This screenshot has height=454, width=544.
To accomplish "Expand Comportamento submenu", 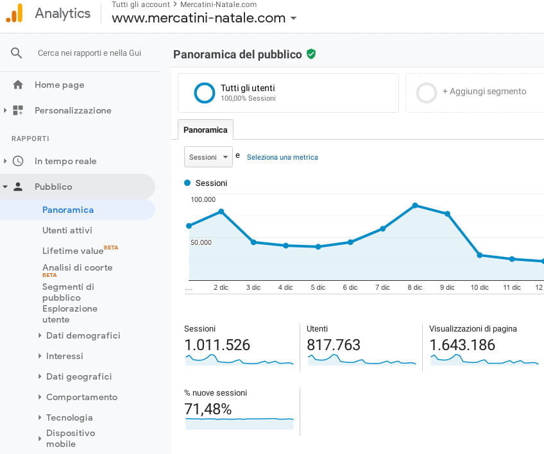I will pyautogui.click(x=40, y=397).
